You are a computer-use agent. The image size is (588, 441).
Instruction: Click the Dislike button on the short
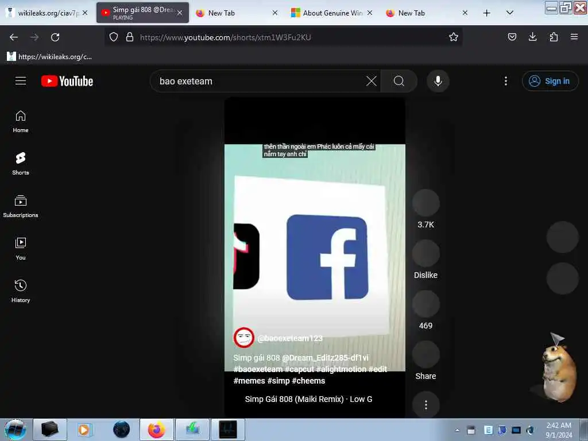pos(425,253)
